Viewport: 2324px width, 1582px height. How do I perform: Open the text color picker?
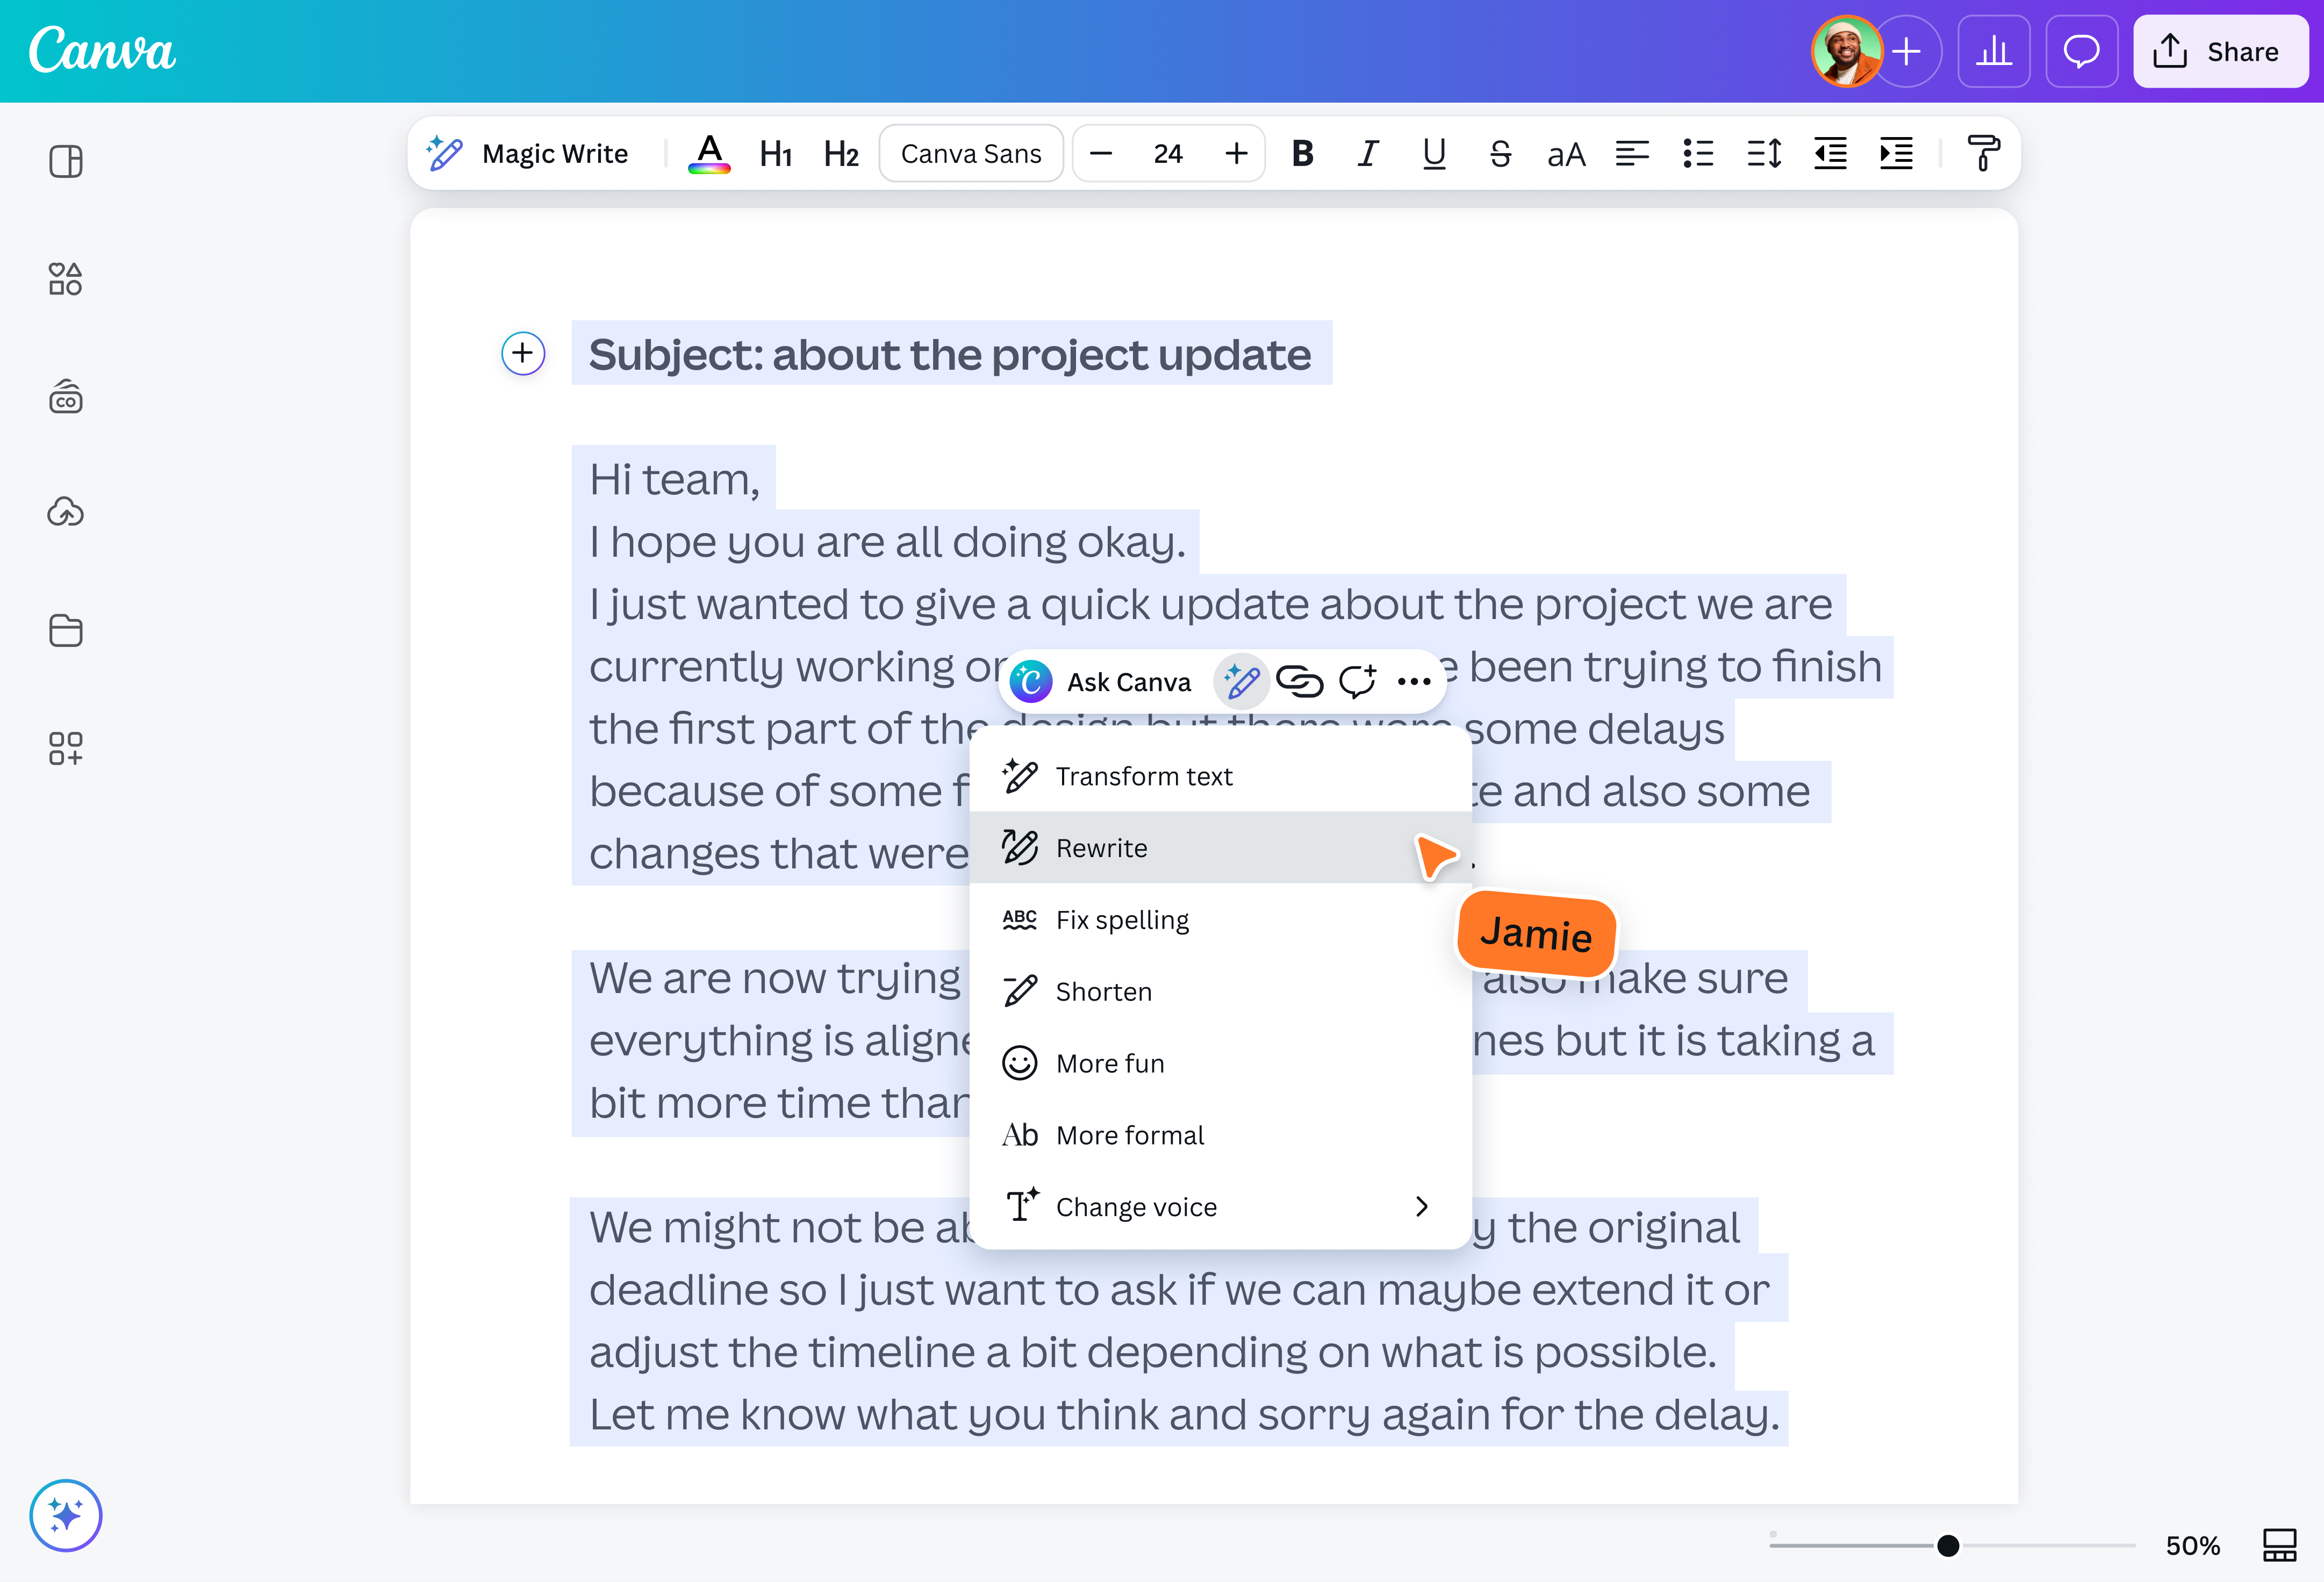point(709,154)
